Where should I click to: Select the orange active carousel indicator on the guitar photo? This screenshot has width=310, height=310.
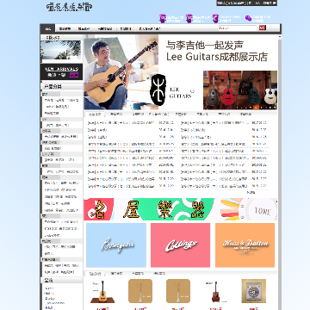pyautogui.click(x=257, y=108)
